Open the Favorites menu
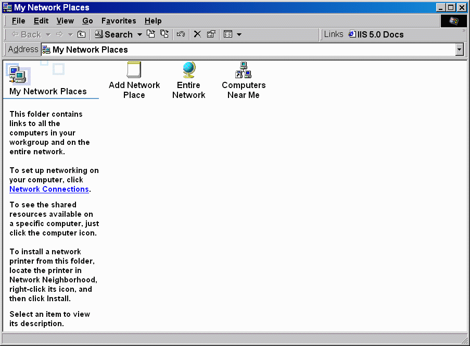 click(x=119, y=21)
